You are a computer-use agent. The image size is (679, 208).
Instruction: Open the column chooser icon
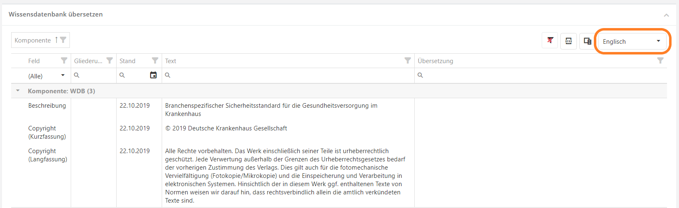click(x=587, y=41)
